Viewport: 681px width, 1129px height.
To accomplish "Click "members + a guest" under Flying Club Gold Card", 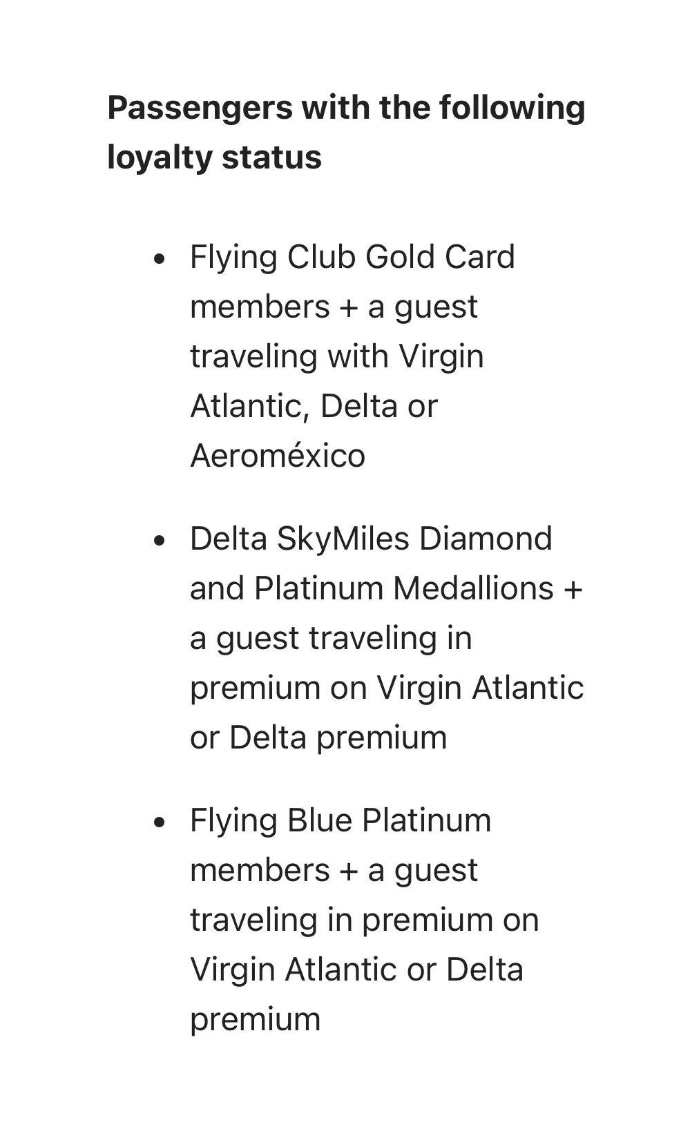I will point(334,307).
